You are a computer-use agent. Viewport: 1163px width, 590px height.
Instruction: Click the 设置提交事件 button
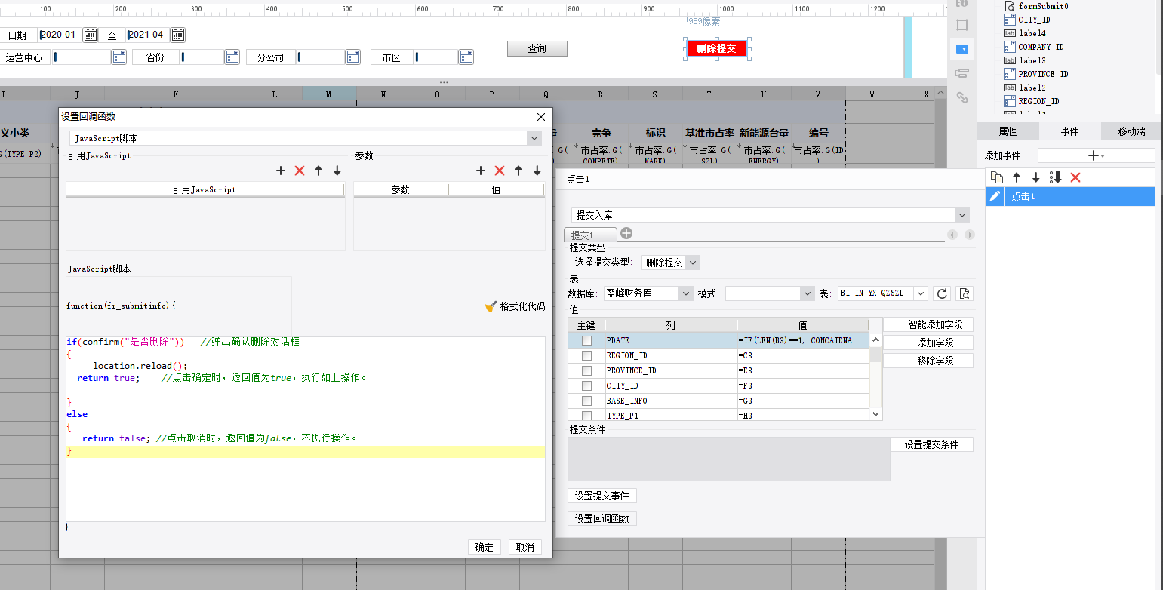602,496
